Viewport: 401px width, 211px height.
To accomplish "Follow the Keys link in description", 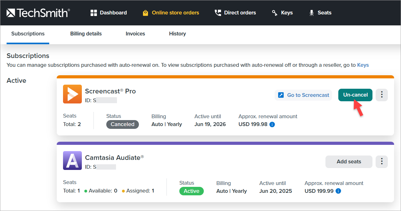I will pos(363,65).
